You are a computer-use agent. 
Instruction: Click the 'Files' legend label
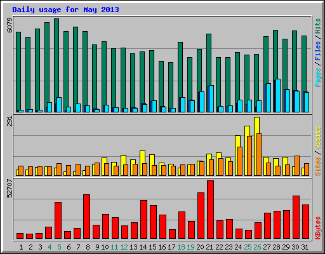coord(318,50)
